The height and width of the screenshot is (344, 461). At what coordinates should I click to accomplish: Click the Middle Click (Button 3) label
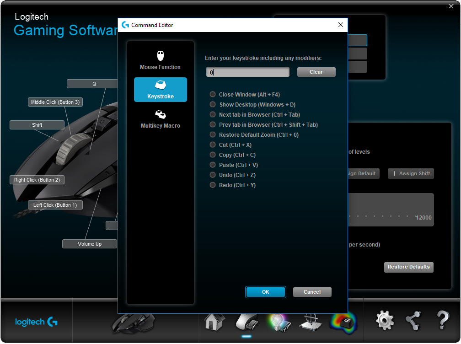coord(55,102)
